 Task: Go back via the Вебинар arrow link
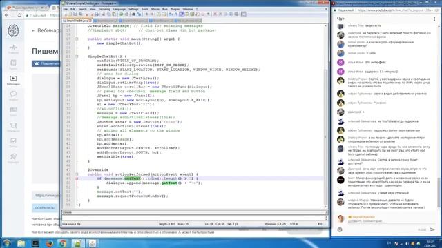[46, 30]
